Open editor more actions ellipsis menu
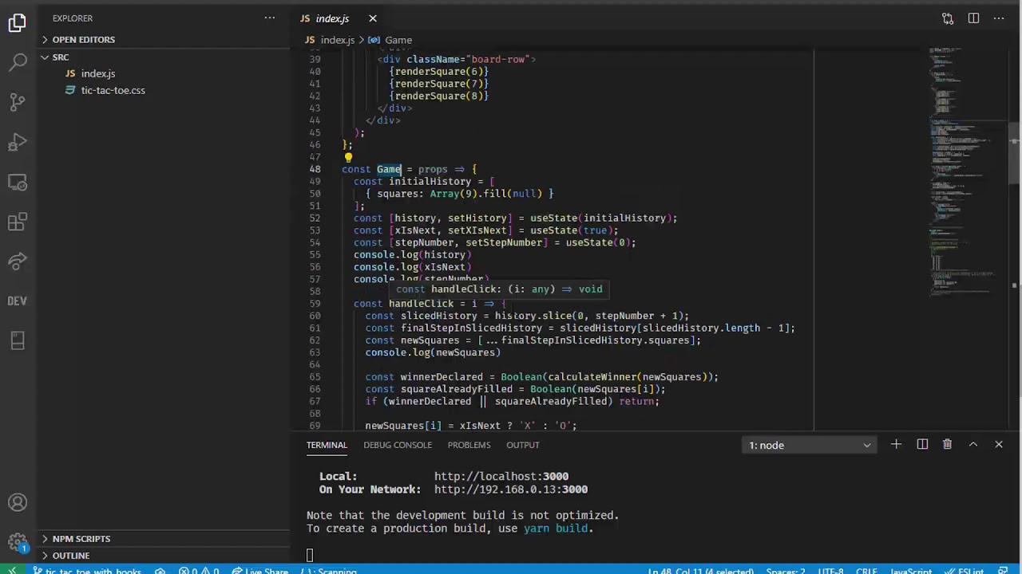This screenshot has height=574, width=1022. click(999, 18)
